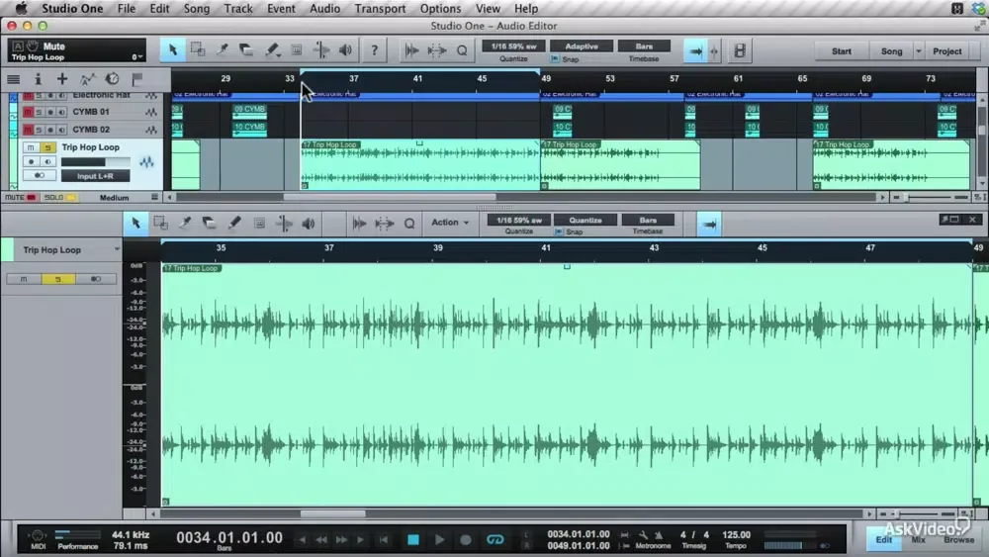Open the Track menu
989x557 pixels.
coord(238,8)
